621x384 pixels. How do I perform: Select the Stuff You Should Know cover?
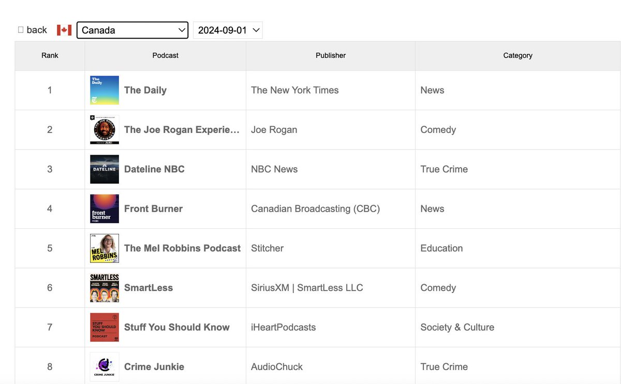click(104, 327)
